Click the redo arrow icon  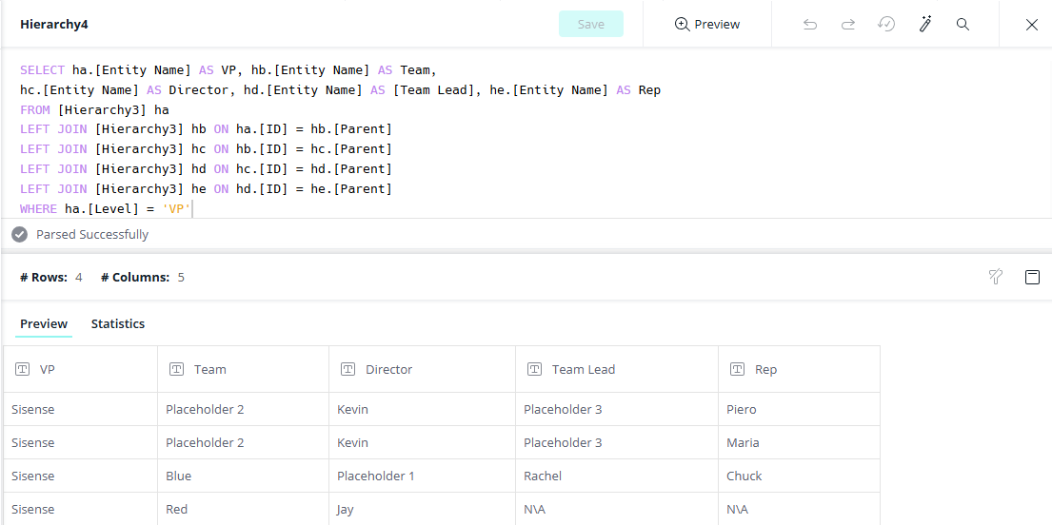tap(848, 25)
